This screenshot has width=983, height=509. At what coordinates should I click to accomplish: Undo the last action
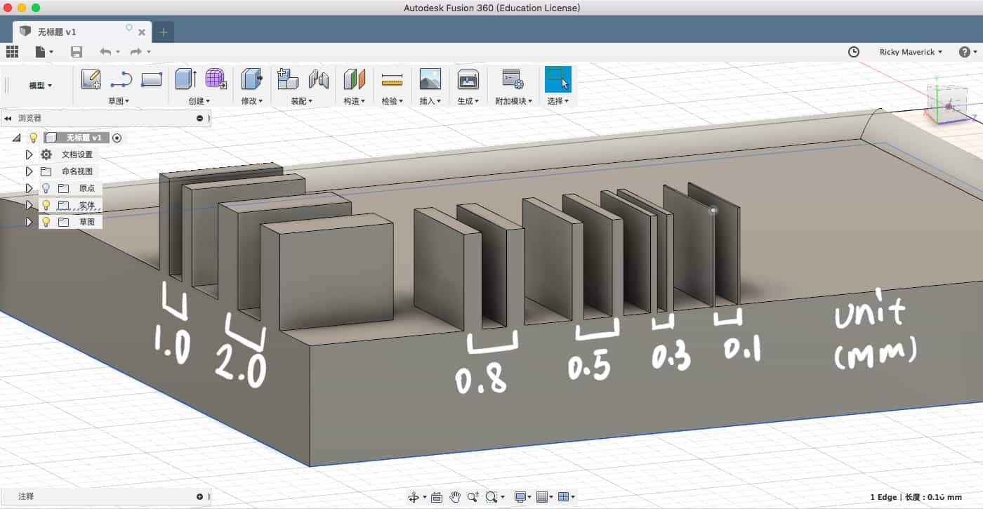(105, 52)
